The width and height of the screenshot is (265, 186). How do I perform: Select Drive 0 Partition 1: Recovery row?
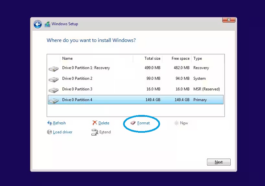[x=86, y=68]
